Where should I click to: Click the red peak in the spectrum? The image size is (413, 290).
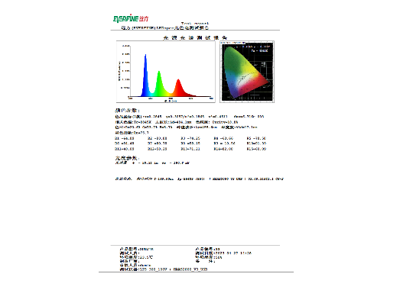coord(178,88)
